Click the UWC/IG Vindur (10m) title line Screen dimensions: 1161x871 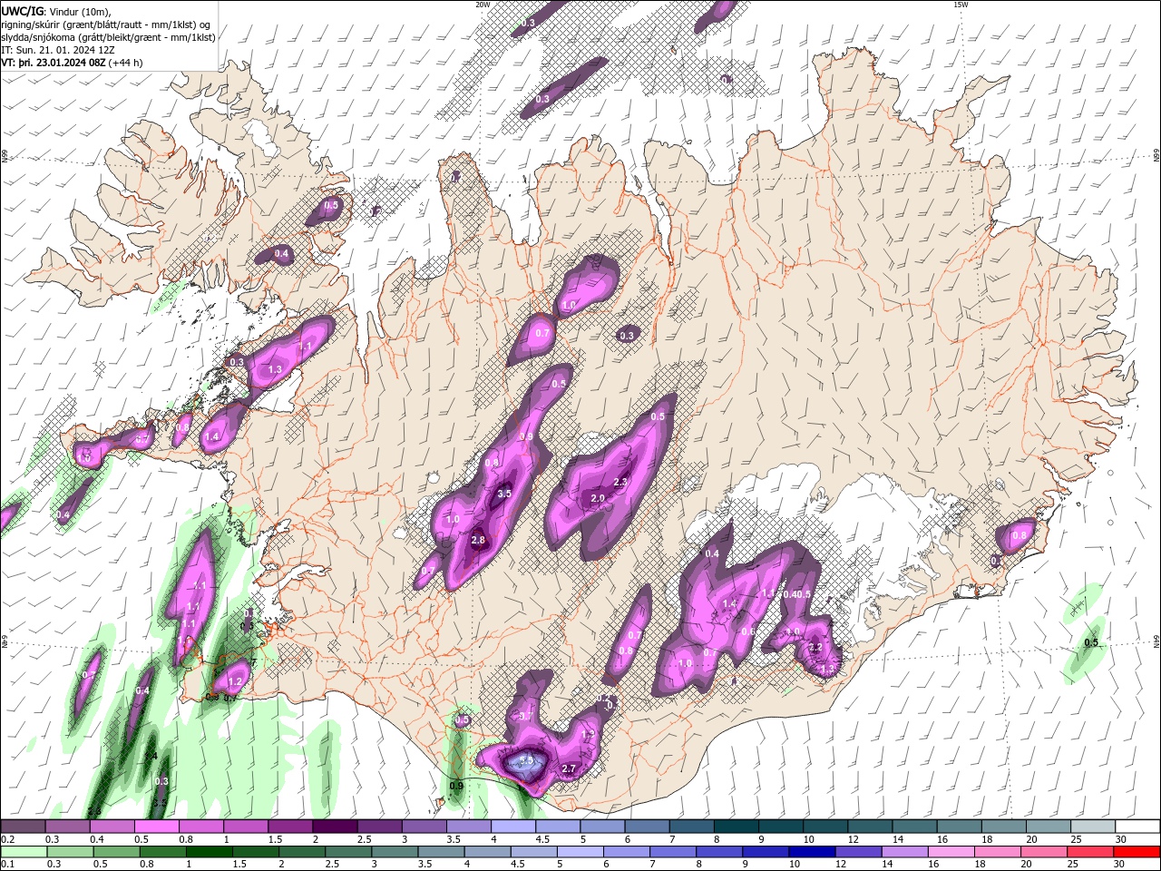pyautogui.click(x=55, y=10)
